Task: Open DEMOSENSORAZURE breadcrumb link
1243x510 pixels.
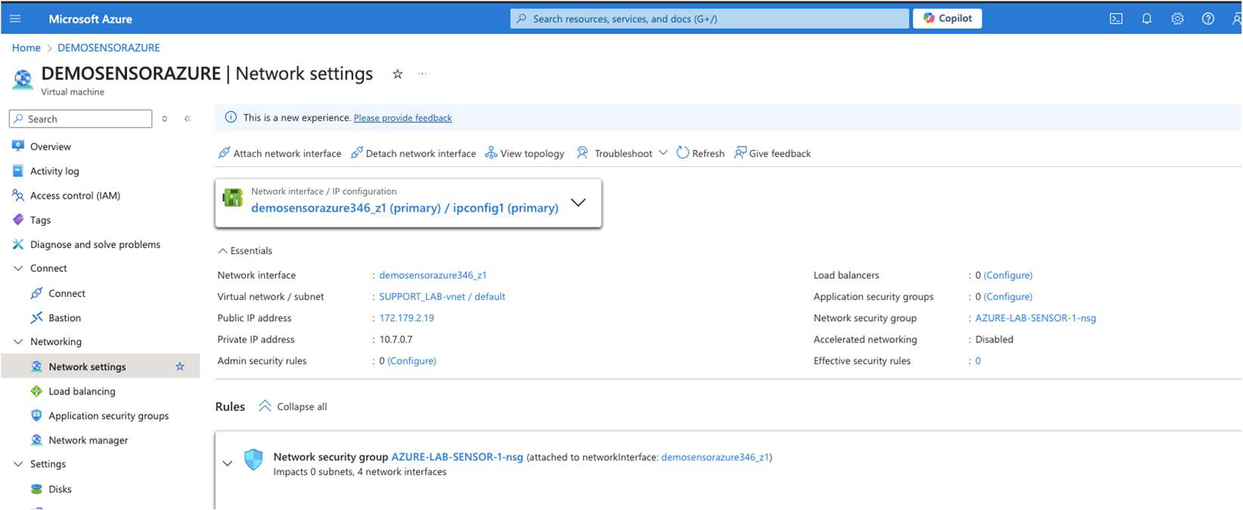Action: (109, 48)
